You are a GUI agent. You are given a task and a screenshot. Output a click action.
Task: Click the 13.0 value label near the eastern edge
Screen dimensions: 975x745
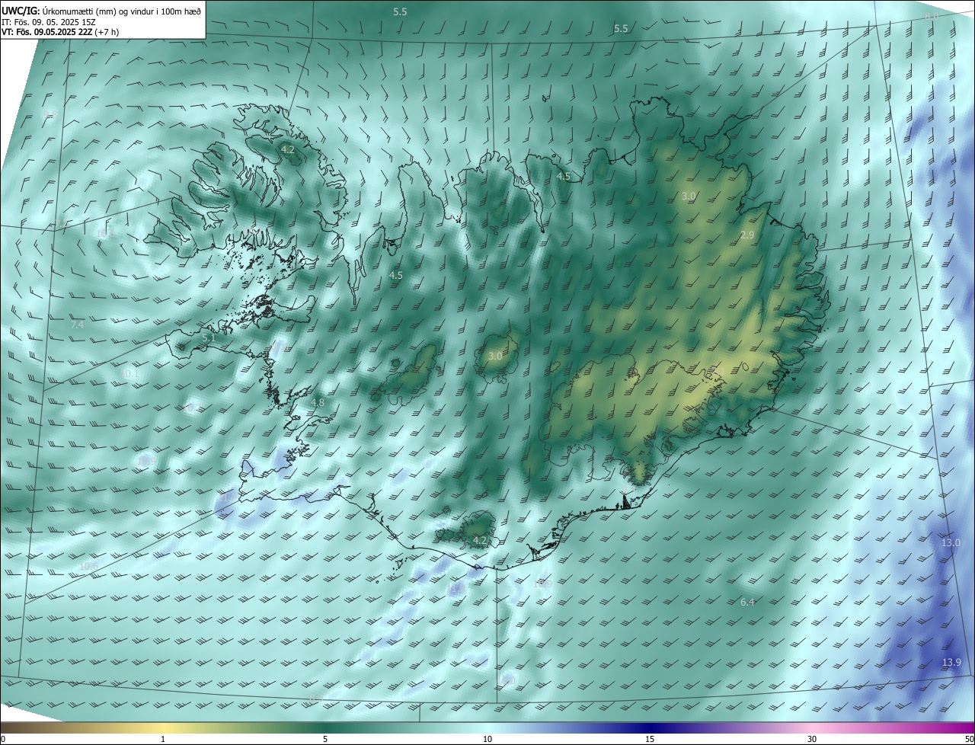pos(951,542)
